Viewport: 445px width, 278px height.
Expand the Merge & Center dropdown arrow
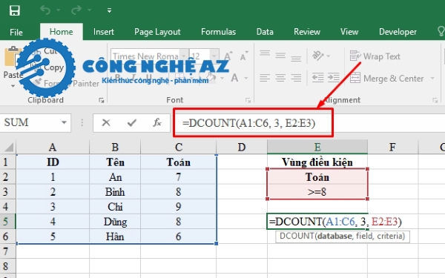coord(432,78)
